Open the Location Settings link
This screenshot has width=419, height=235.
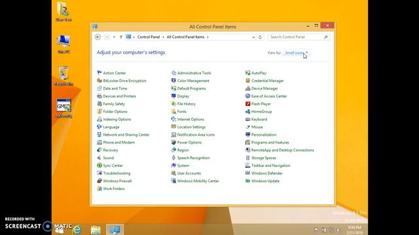click(x=191, y=127)
